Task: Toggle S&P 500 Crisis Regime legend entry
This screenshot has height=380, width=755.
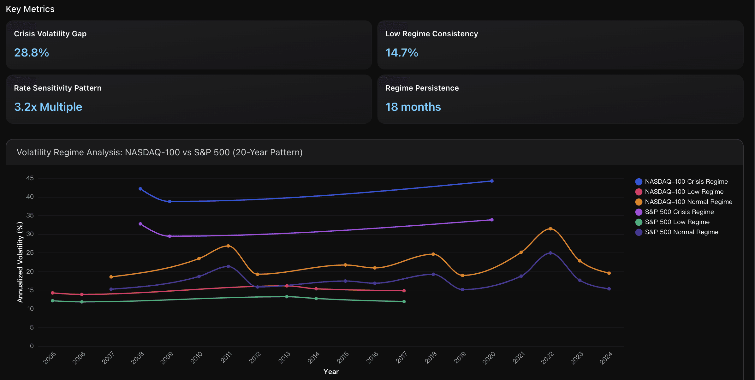Action: pos(675,212)
